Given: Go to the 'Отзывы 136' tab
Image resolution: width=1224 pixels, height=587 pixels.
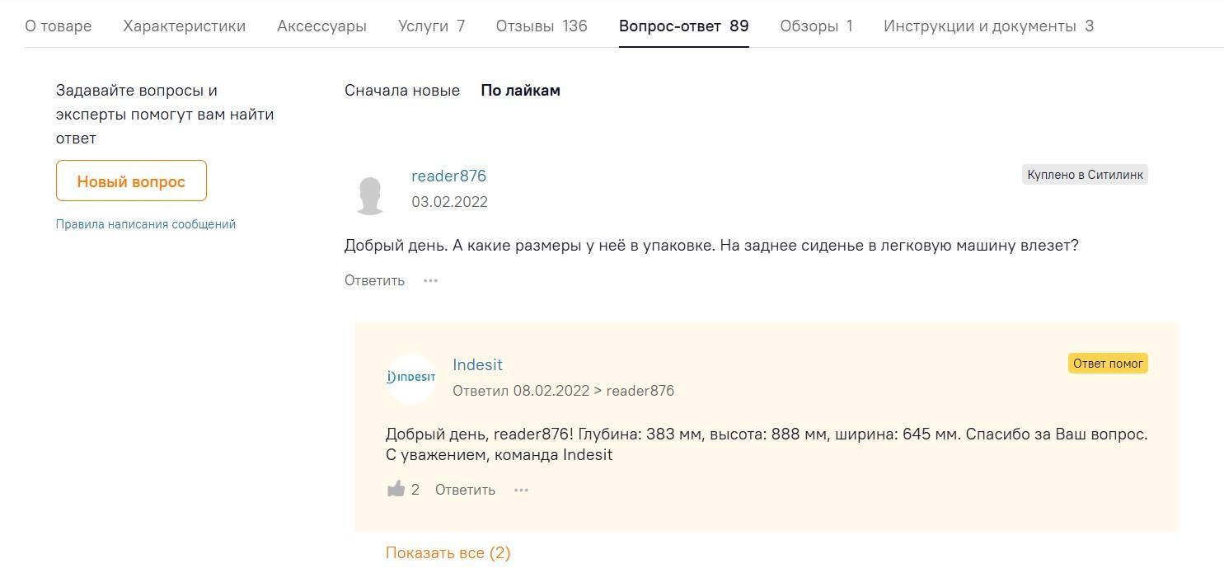Looking at the screenshot, I should [x=542, y=26].
